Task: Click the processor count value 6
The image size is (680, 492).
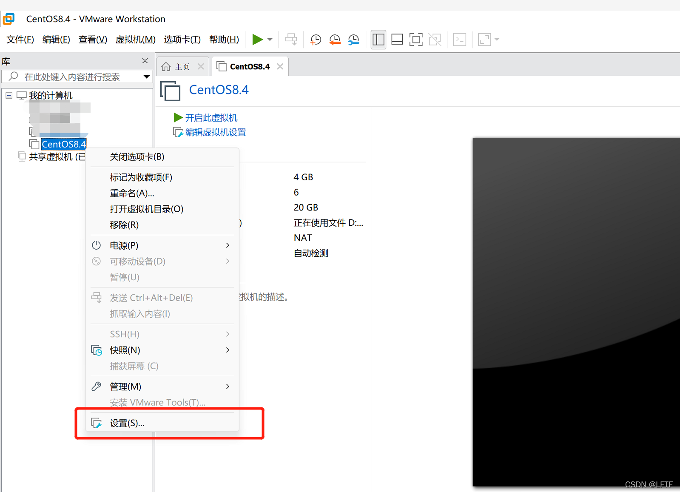Action: point(296,192)
